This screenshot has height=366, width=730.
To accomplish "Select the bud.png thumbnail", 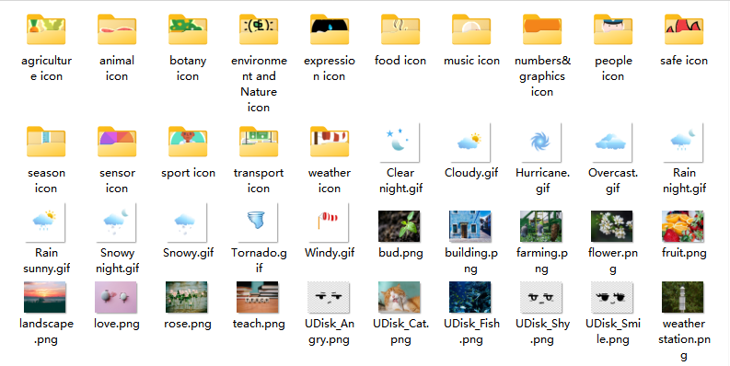I will tap(400, 226).
